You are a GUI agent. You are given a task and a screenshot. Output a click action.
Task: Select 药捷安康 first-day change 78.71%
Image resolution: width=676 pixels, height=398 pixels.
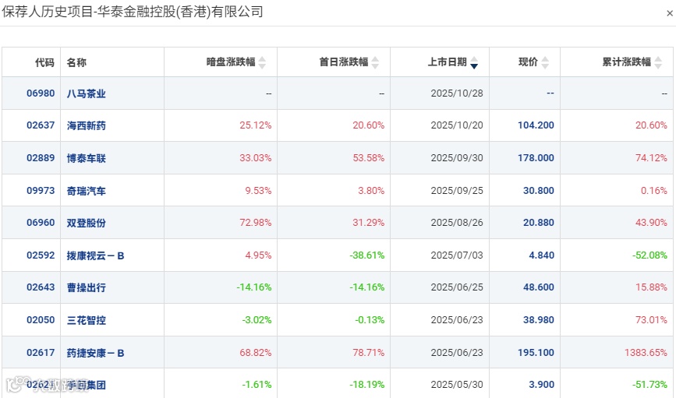point(369,353)
